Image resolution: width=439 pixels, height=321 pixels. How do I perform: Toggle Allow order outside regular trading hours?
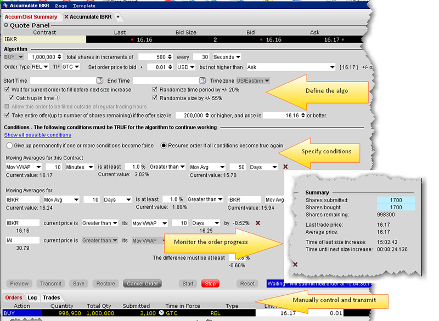click(7, 106)
